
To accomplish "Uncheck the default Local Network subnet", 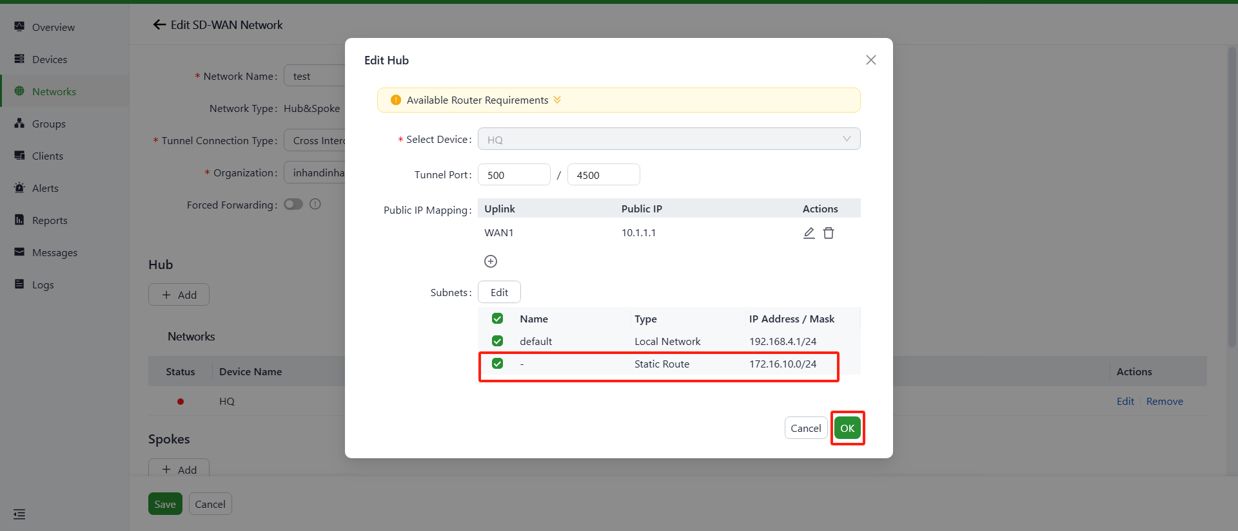I will tap(497, 341).
